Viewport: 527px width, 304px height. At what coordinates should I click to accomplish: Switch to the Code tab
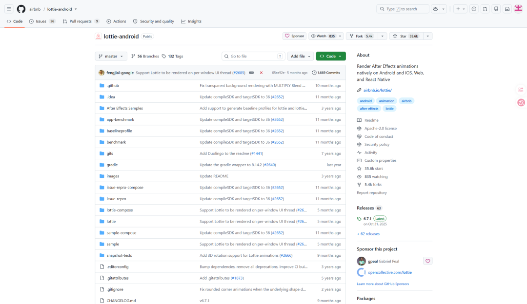coord(15,21)
